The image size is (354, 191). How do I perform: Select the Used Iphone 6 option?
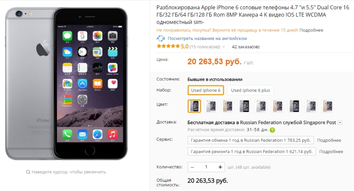pyautogui.click(x=206, y=90)
